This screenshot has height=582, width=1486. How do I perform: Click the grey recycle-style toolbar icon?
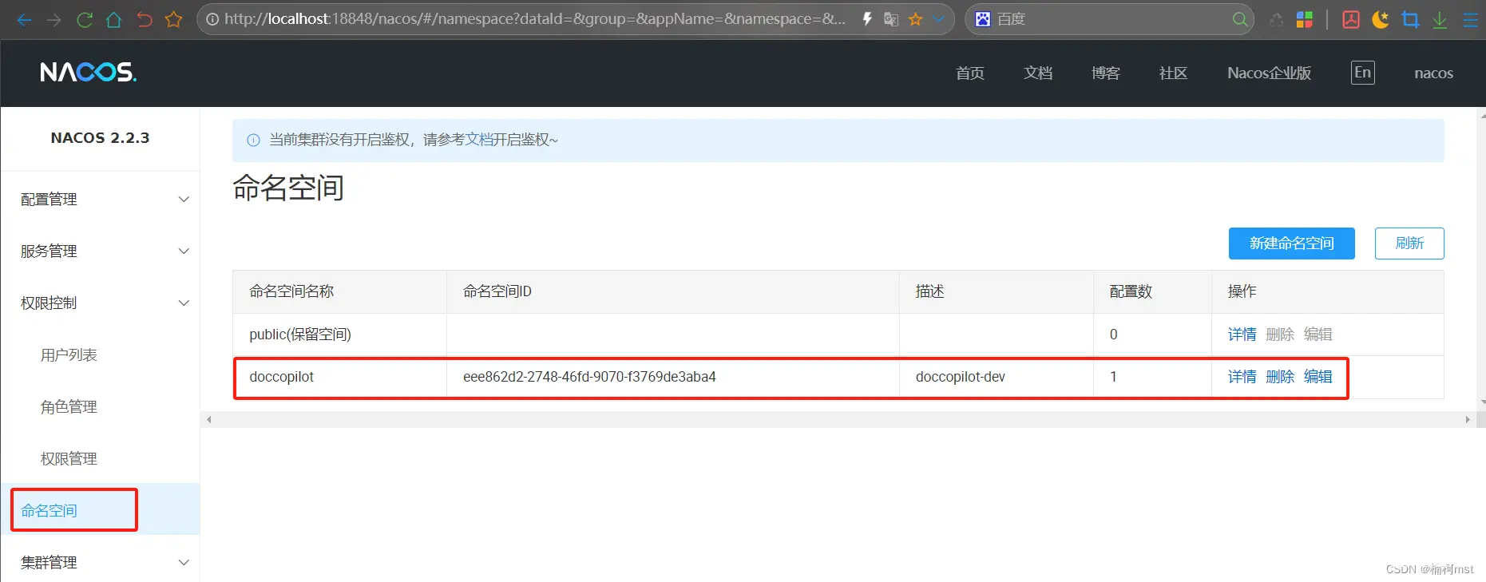coord(1277,20)
